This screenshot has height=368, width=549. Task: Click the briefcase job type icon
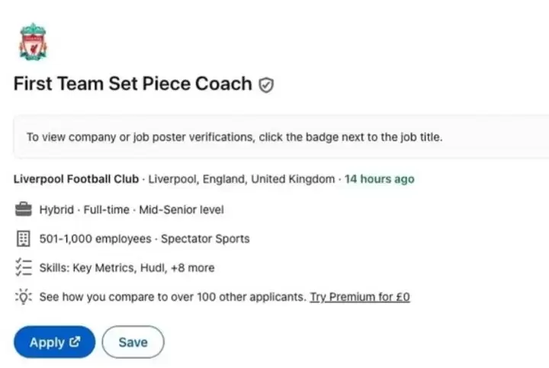pyautogui.click(x=23, y=209)
